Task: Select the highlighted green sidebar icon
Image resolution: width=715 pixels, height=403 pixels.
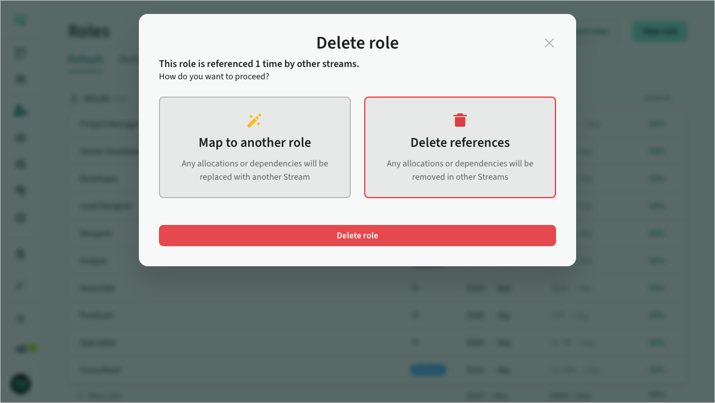Action: (21, 111)
